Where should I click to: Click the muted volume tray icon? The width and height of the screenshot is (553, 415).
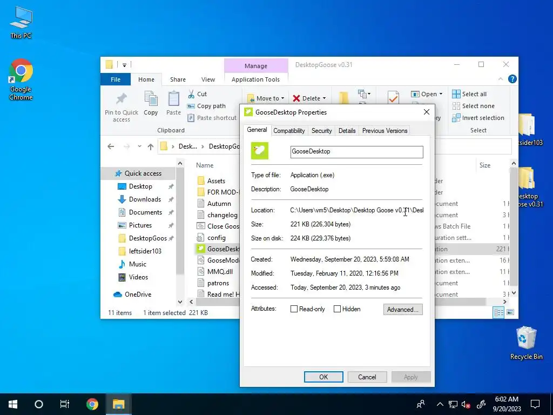tap(466, 404)
